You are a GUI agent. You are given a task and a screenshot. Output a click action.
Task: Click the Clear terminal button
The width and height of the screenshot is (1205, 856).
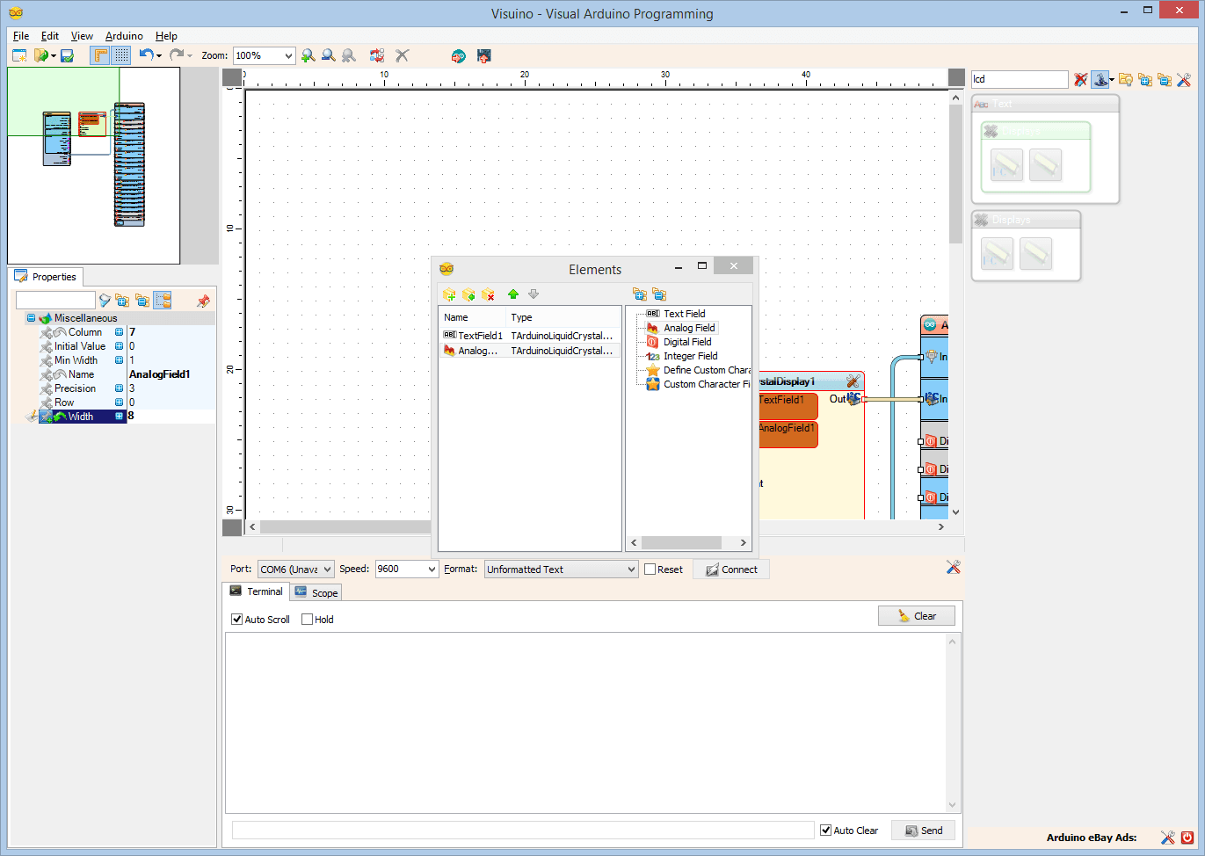click(916, 615)
